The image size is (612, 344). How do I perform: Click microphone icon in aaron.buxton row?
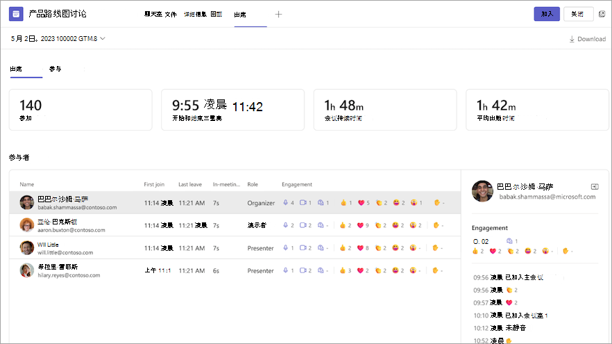click(x=286, y=225)
